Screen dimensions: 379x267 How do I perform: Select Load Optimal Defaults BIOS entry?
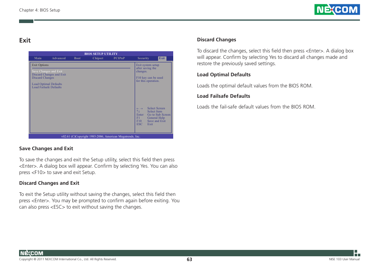pyautogui.click(x=47, y=84)
